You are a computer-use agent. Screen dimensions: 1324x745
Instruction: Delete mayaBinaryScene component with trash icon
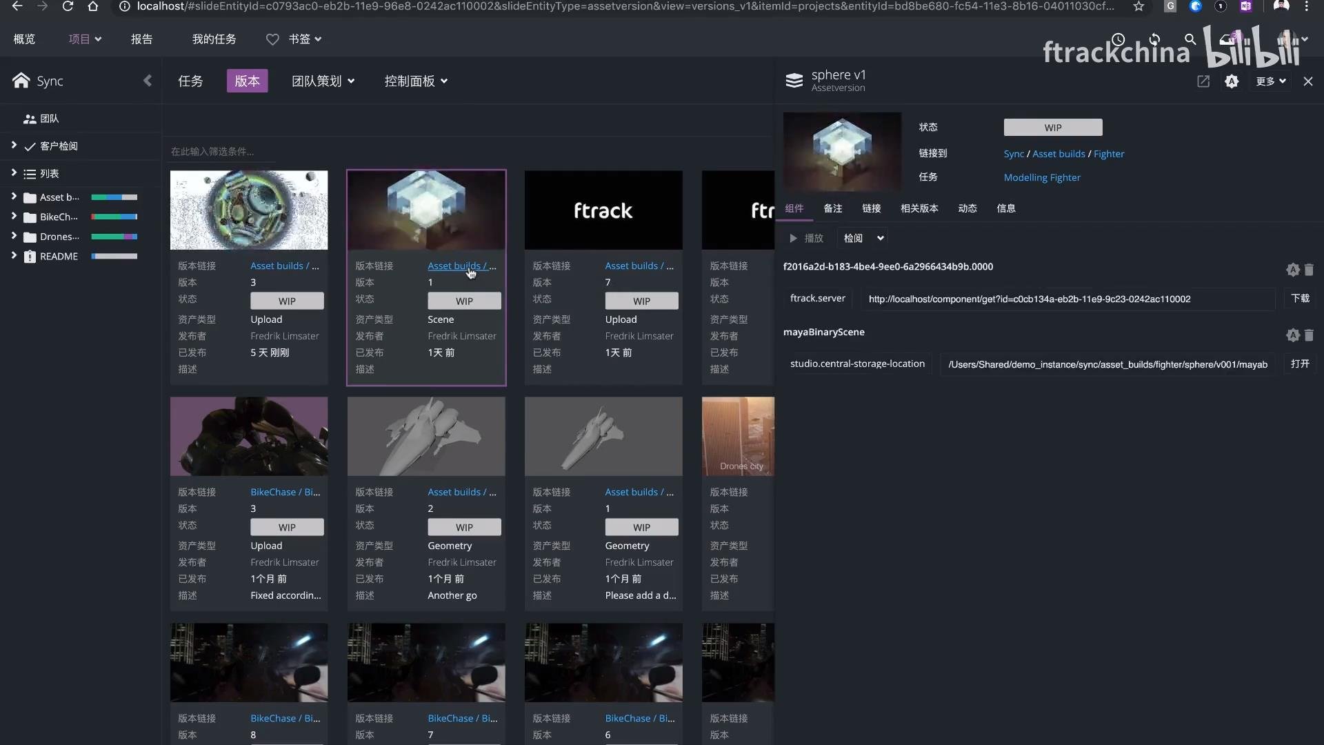click(x=1309, y=335)
